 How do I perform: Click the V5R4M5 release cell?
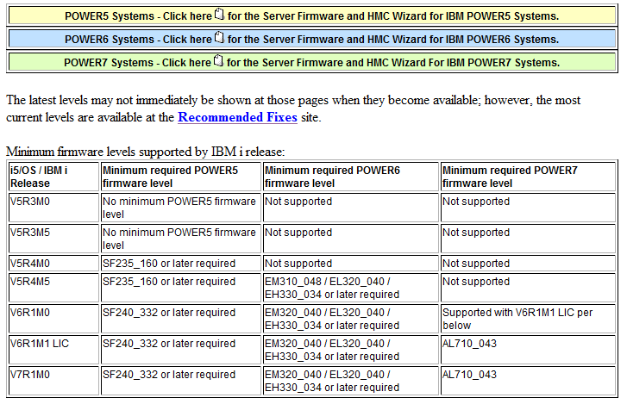pyautogui.click(x=53, y=288)
